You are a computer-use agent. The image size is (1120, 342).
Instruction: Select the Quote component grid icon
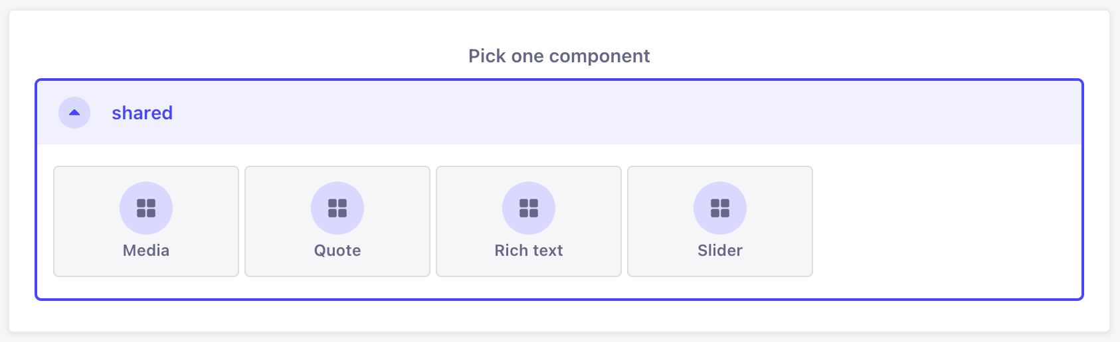(337, 208)
